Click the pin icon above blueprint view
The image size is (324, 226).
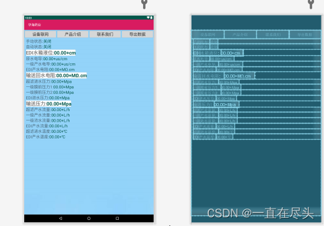tap(310, 4)
